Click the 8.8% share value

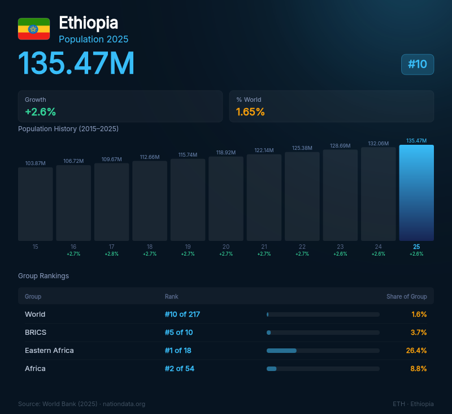[x=419, y=368]
